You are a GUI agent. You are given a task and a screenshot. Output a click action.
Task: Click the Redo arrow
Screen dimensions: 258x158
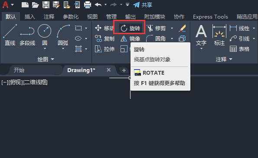click(x=113, y=5)
